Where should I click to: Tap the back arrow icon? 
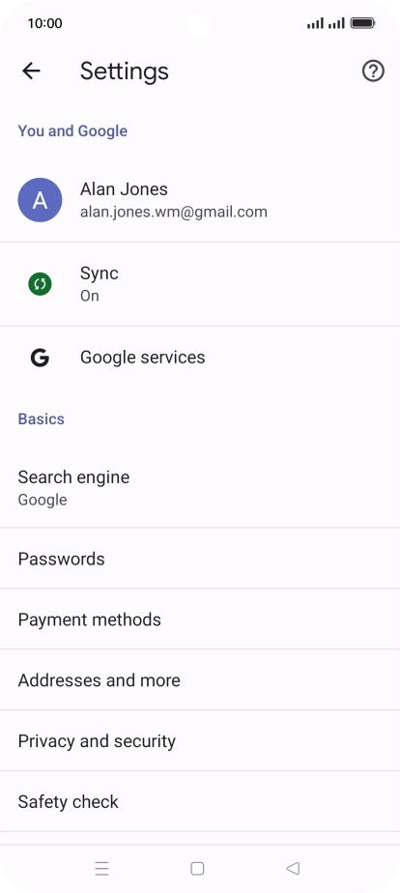31,72
